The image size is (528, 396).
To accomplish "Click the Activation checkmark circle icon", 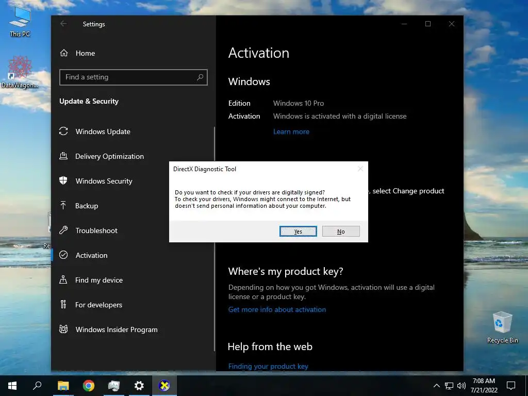I will point(63,255).
